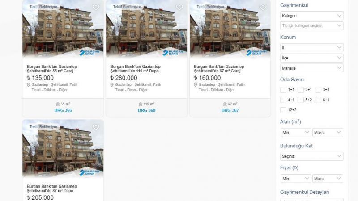Favorite the 67 m² Garaj listing heart
Screen dimensions: 358x201
pos(263,7)
